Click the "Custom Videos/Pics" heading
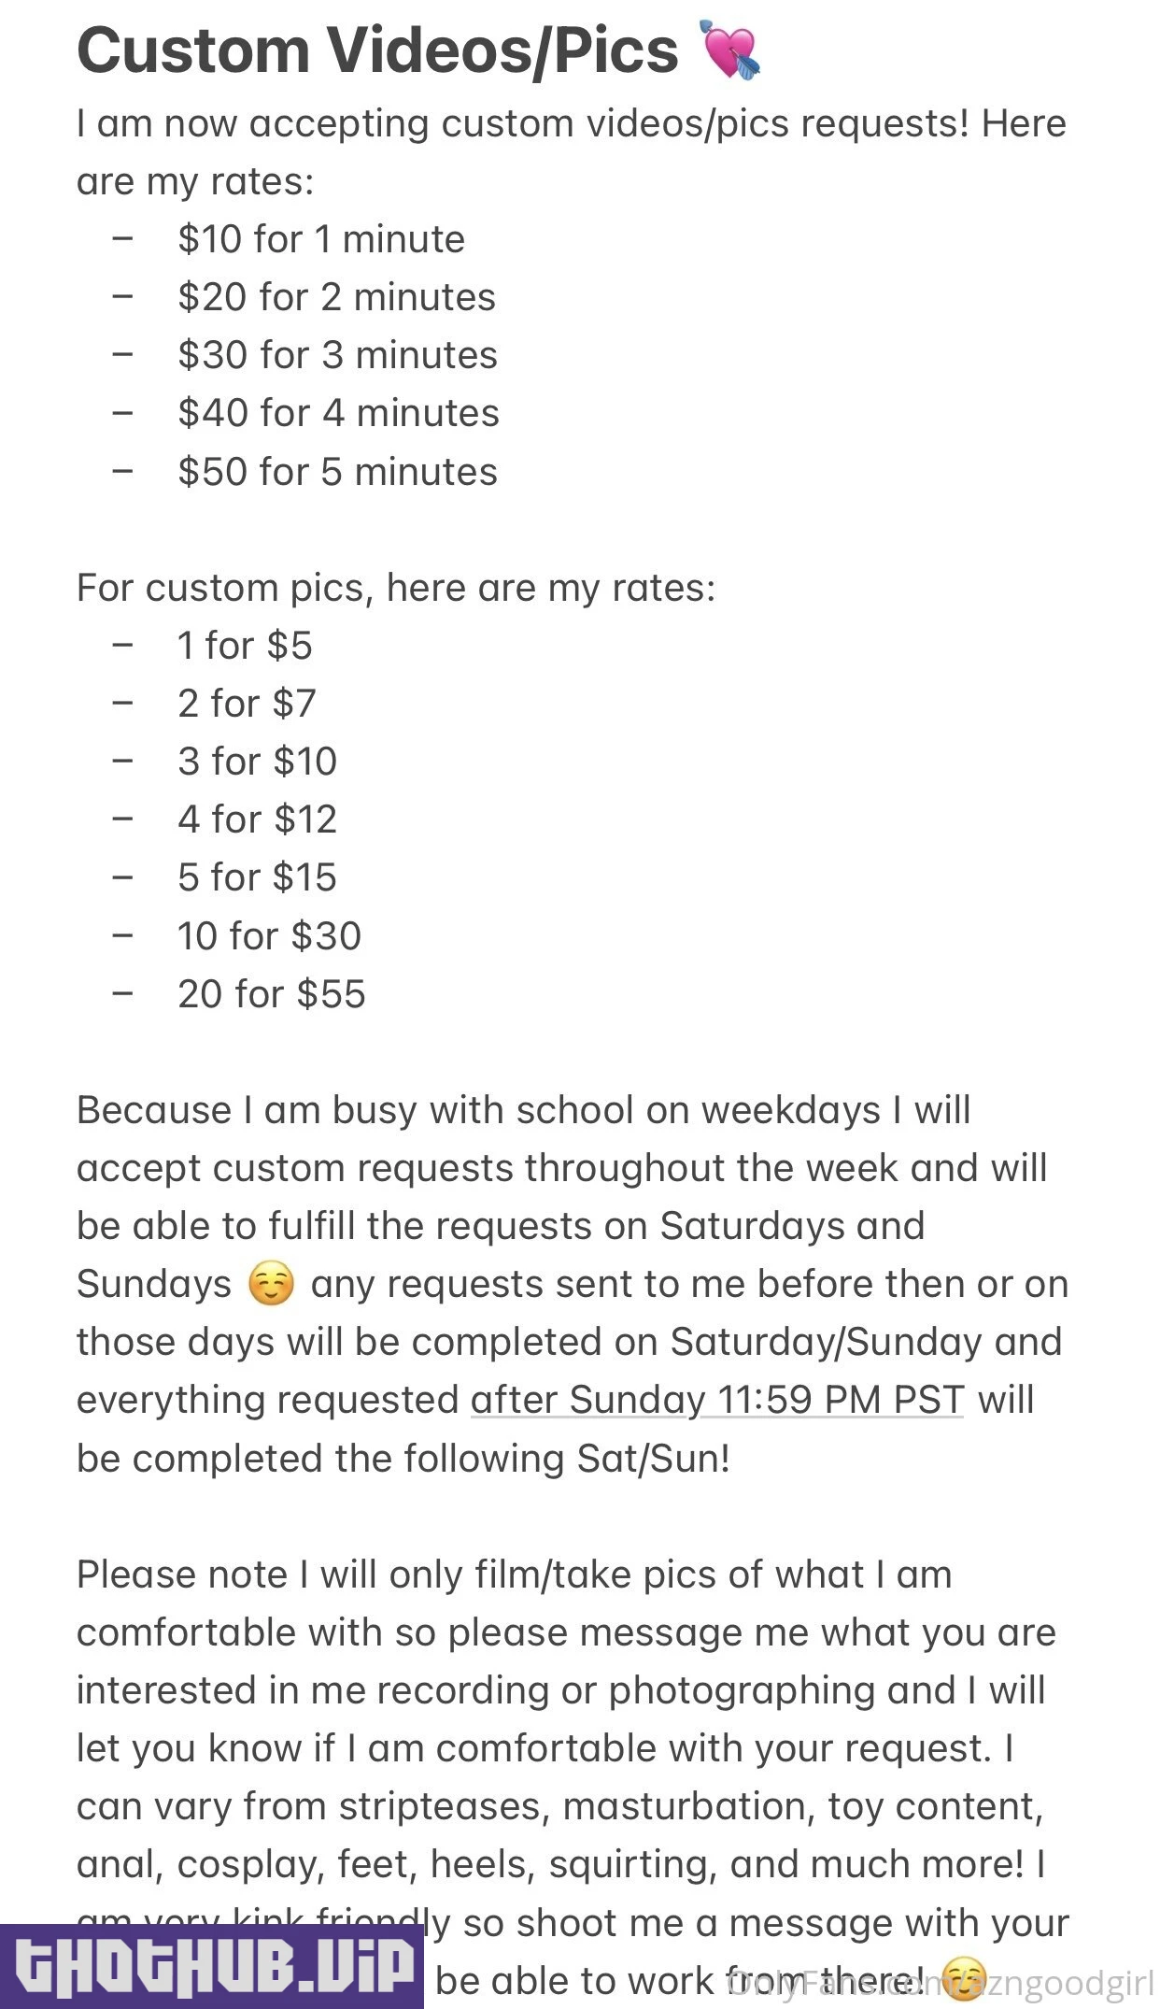 [377, 50]
